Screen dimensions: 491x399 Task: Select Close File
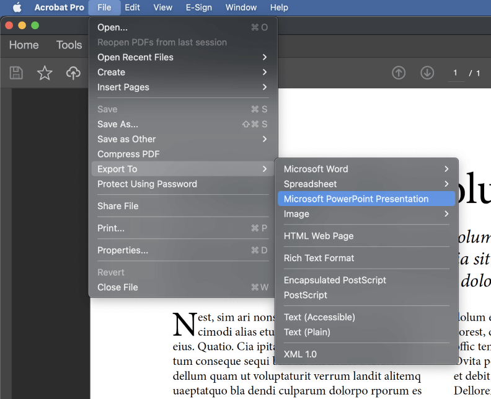click(183, 287)
